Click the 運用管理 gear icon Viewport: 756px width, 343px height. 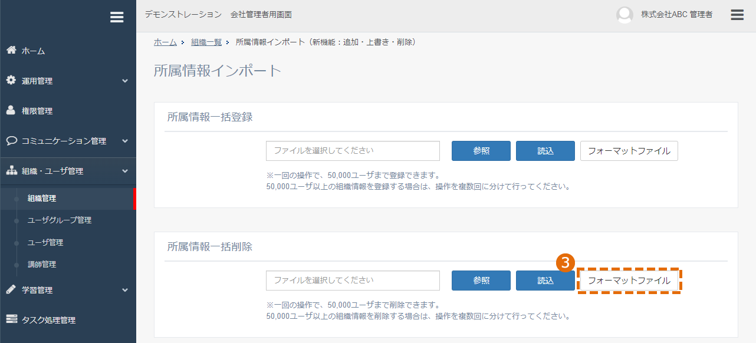pos(11,80)
